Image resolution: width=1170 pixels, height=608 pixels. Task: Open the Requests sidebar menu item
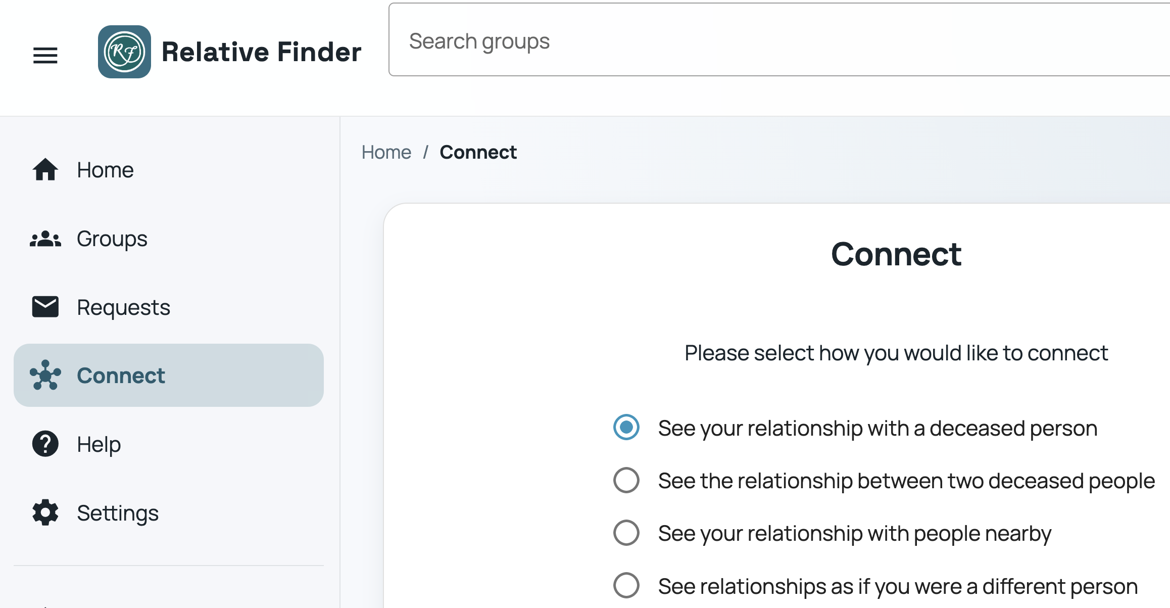coord(169,307)
